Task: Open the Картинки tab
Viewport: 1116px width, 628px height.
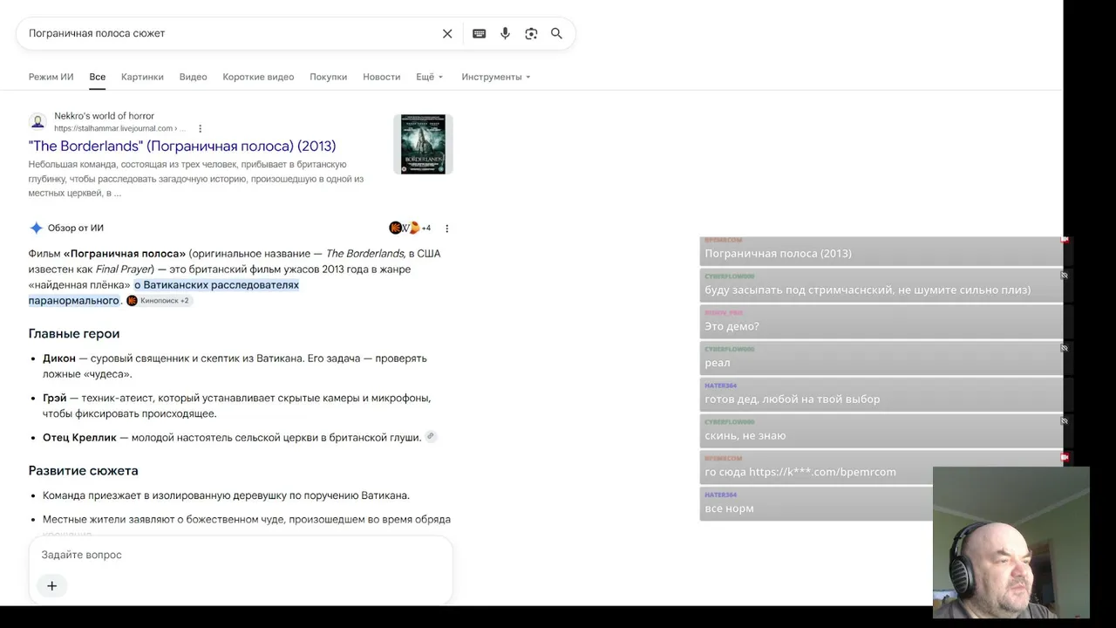Action: [x=142, y=77]
